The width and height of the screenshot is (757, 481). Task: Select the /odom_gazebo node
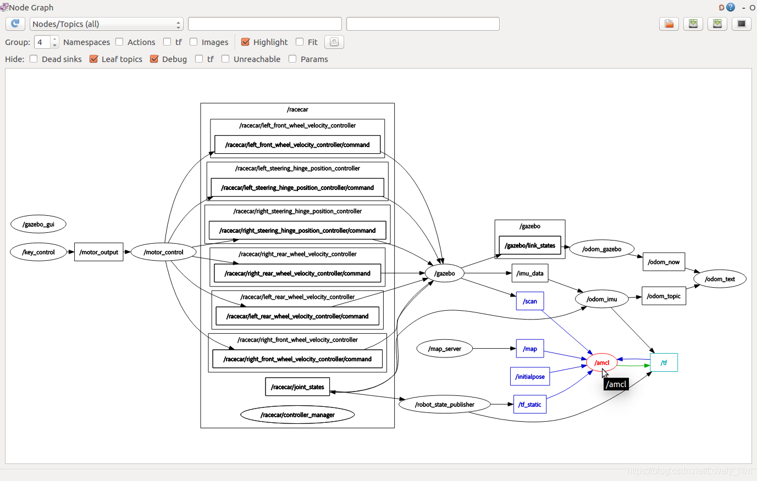602,249
